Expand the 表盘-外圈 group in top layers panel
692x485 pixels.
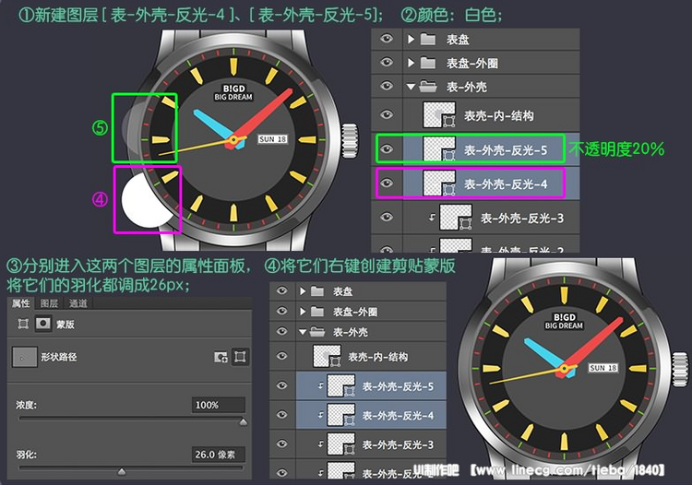coord(411,63)
